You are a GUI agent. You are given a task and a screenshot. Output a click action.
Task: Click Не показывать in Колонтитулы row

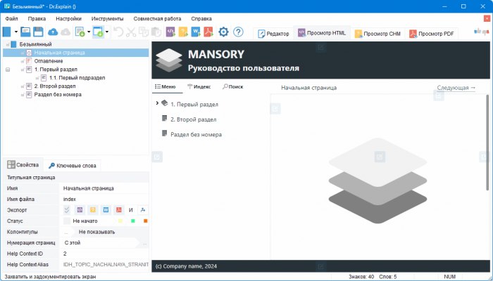click(97, 232)
